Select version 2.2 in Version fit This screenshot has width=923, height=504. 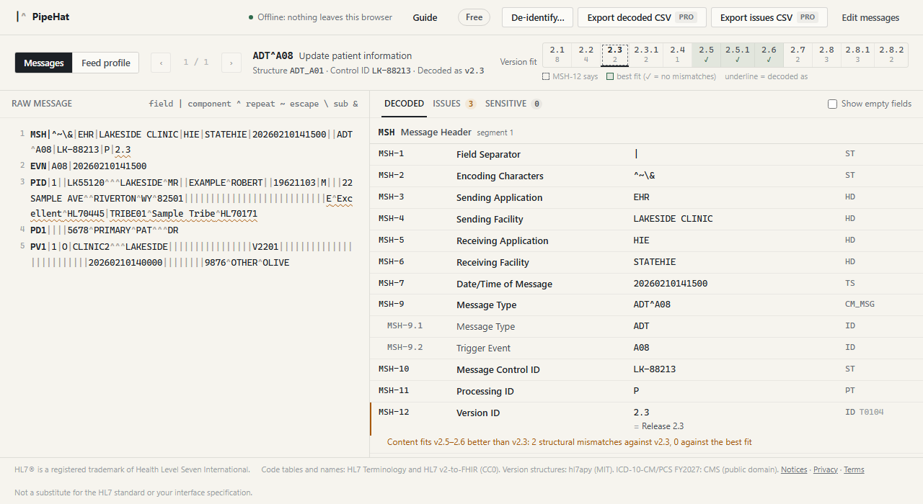point(586,55)
